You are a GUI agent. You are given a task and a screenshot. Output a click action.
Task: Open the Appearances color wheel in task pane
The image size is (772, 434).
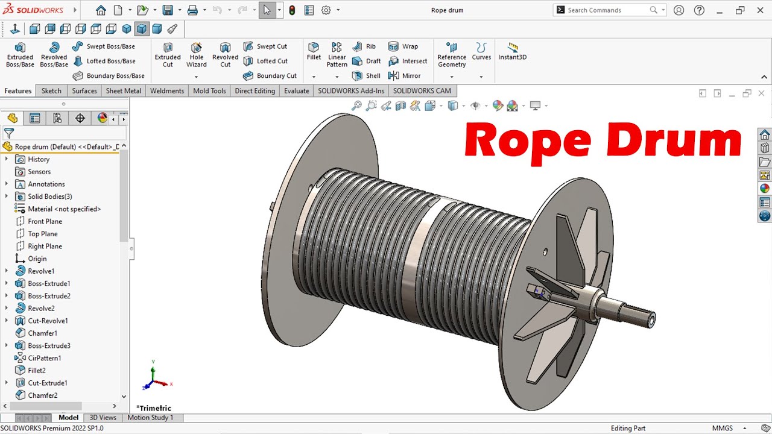pyautogui.click(x=765, y=188)
